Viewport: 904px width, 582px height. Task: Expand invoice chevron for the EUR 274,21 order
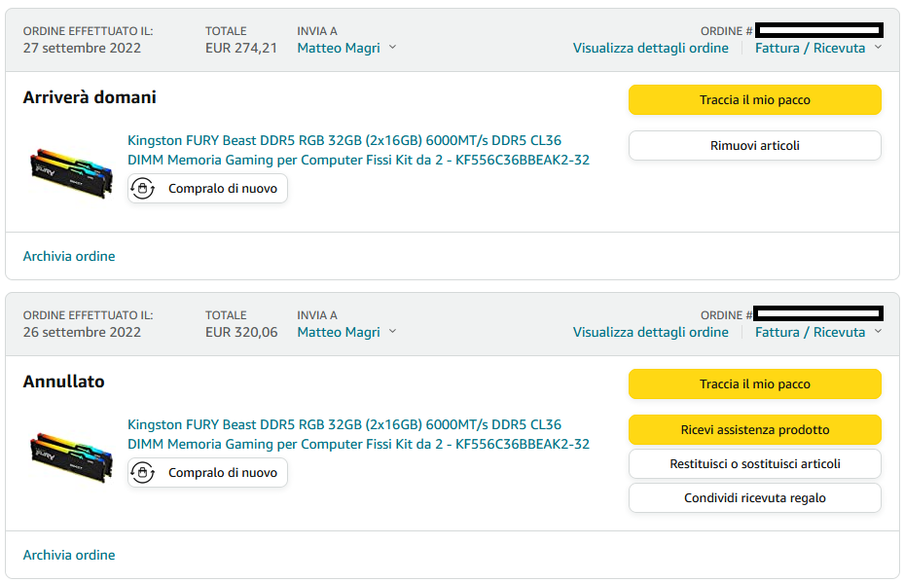878,48
